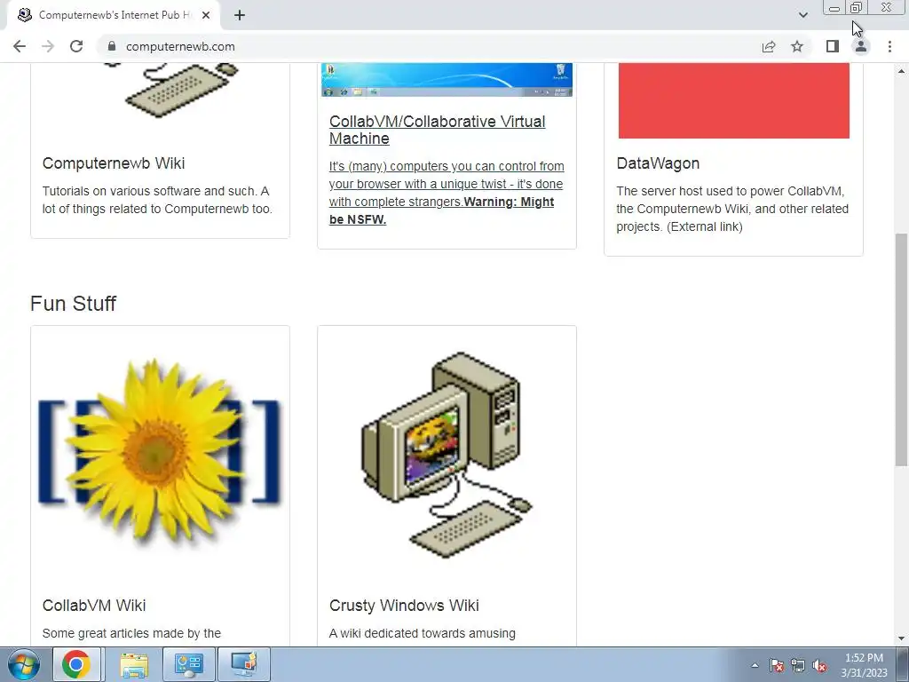The width and height of the screenshot is (909, 682).
Task: Click the sunflower CollabVM Wiki image
Action: [160, 452]
